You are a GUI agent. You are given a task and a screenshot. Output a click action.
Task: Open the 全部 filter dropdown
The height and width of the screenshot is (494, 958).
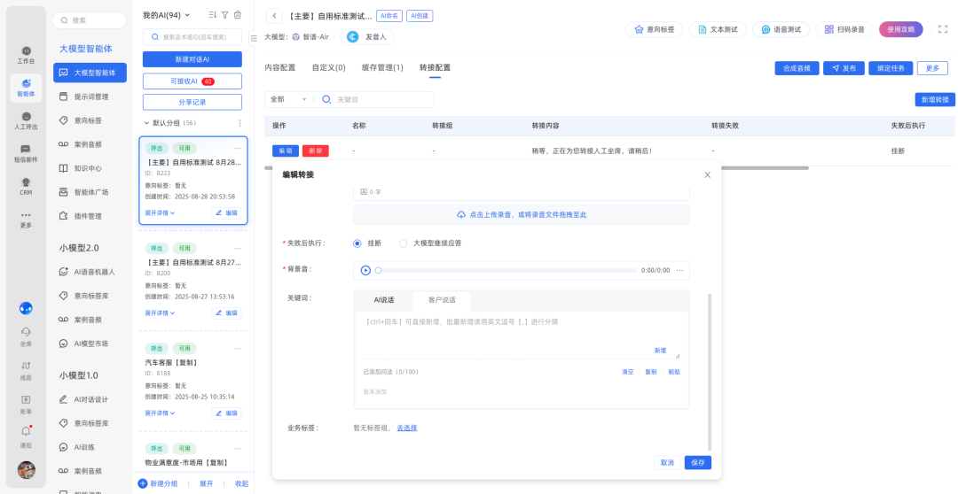(x=289, y=100)
